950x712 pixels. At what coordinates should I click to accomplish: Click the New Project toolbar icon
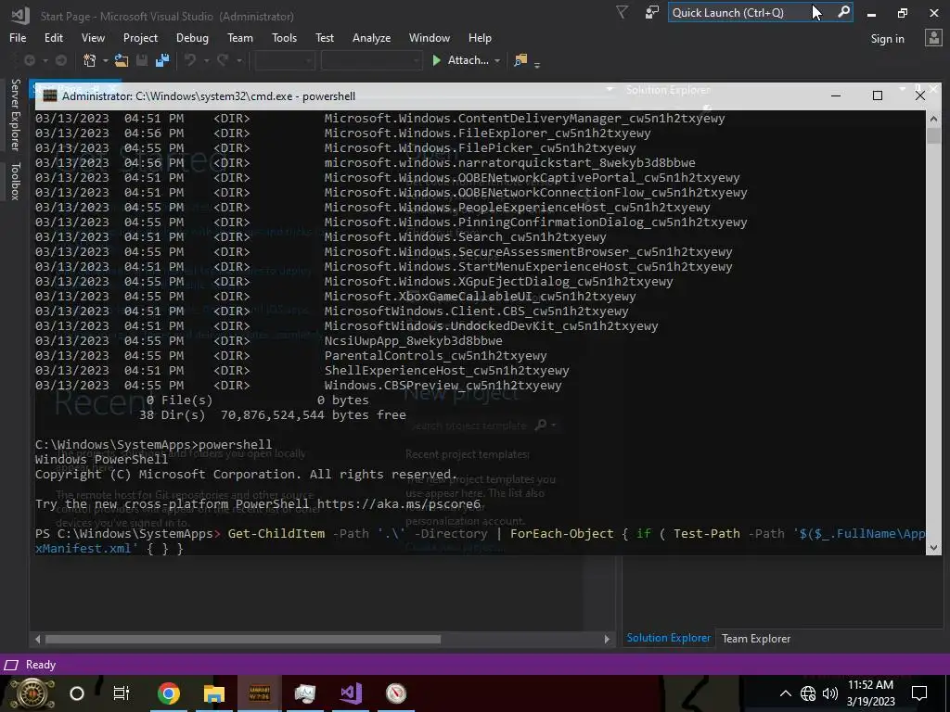pyautogui.click(x=90, y=60)
